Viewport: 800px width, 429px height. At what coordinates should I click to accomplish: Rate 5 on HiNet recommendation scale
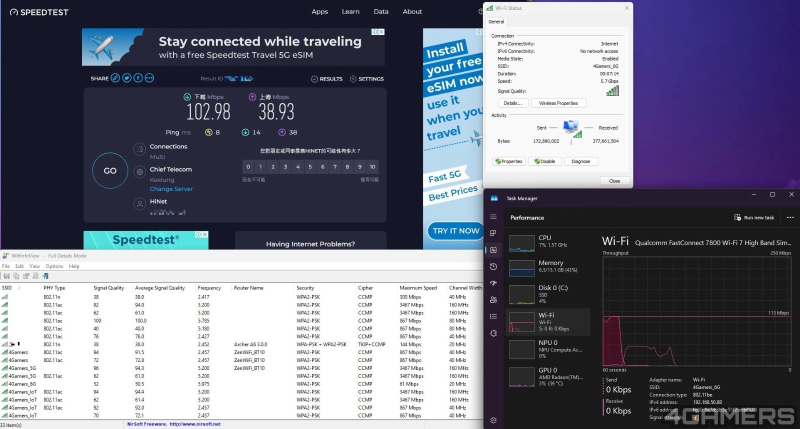point(310,166)
